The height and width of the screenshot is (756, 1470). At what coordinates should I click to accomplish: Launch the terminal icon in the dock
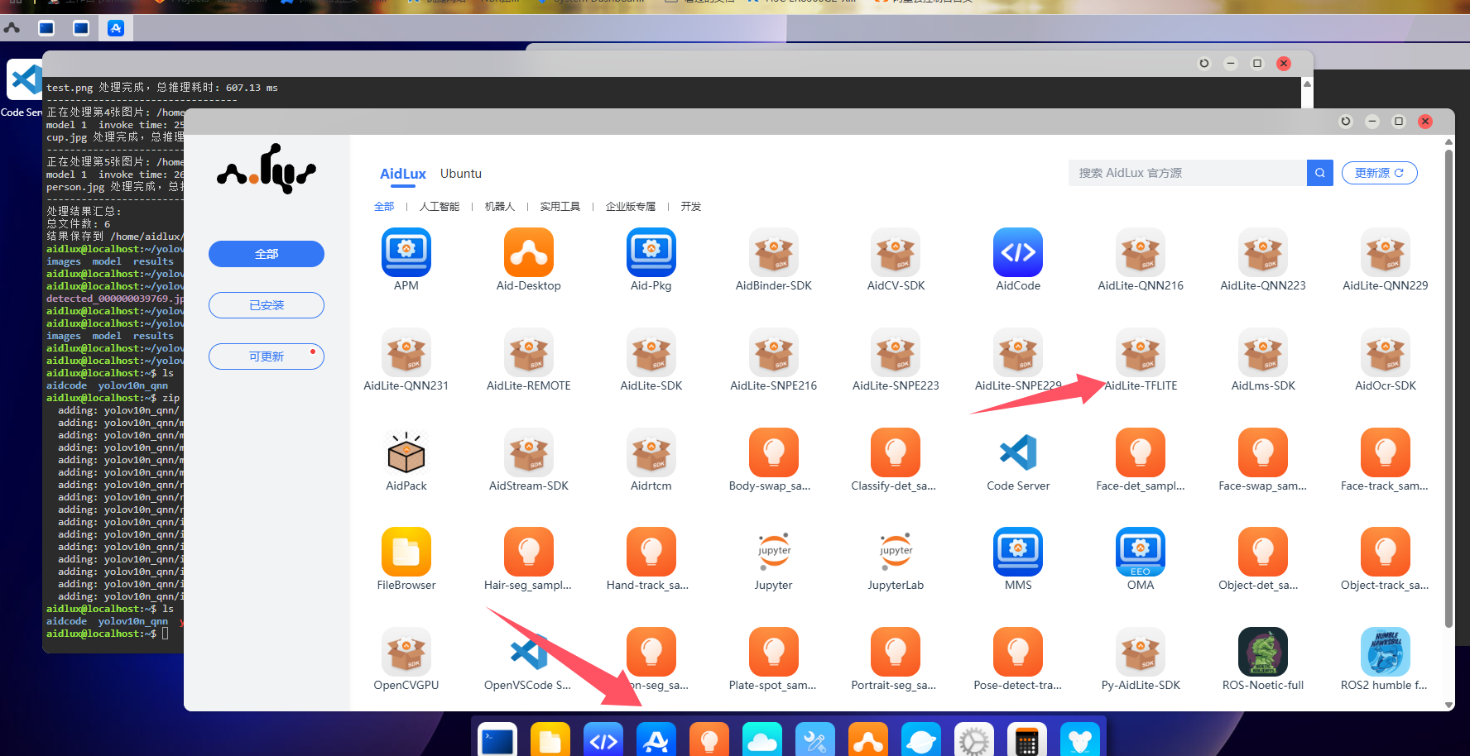497,741
